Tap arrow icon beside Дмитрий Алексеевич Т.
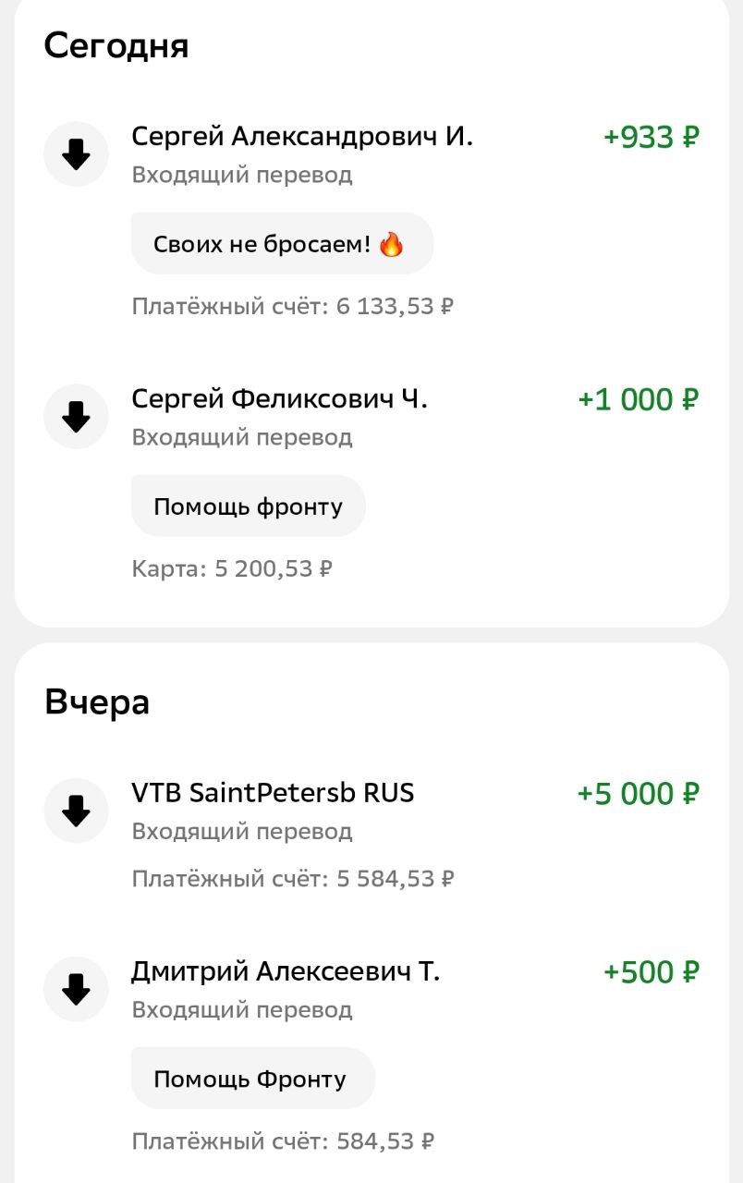Viewport: 743px width, 1183px height. (x=76, y=990)
